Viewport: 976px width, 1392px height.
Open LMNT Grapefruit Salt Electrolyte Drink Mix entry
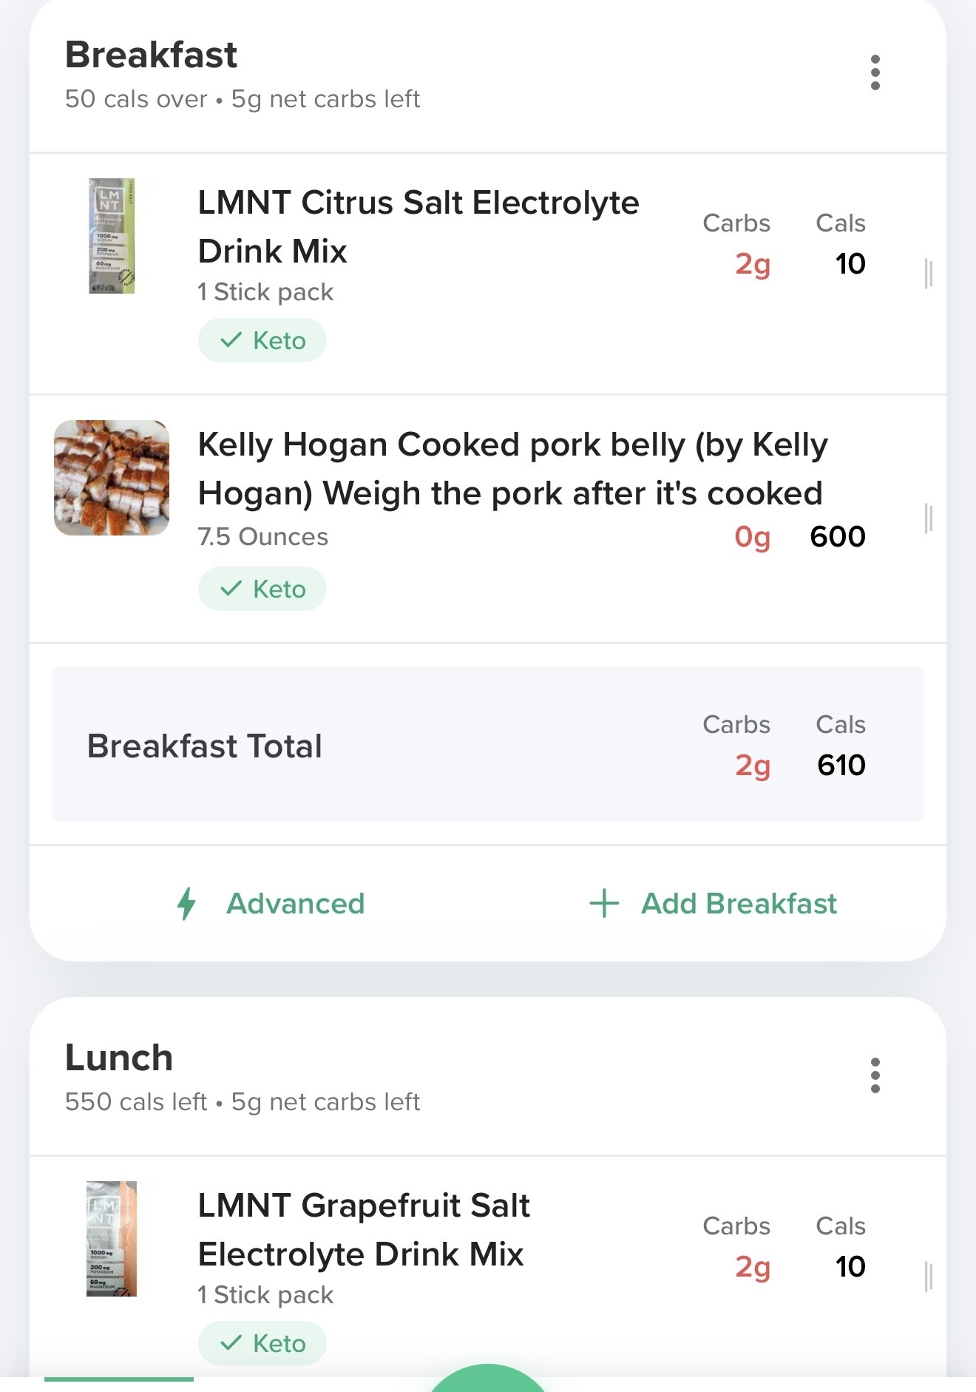point(362,1230)
